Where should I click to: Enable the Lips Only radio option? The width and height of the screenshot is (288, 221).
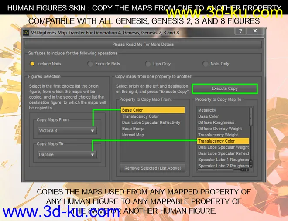tap(148, 64)
